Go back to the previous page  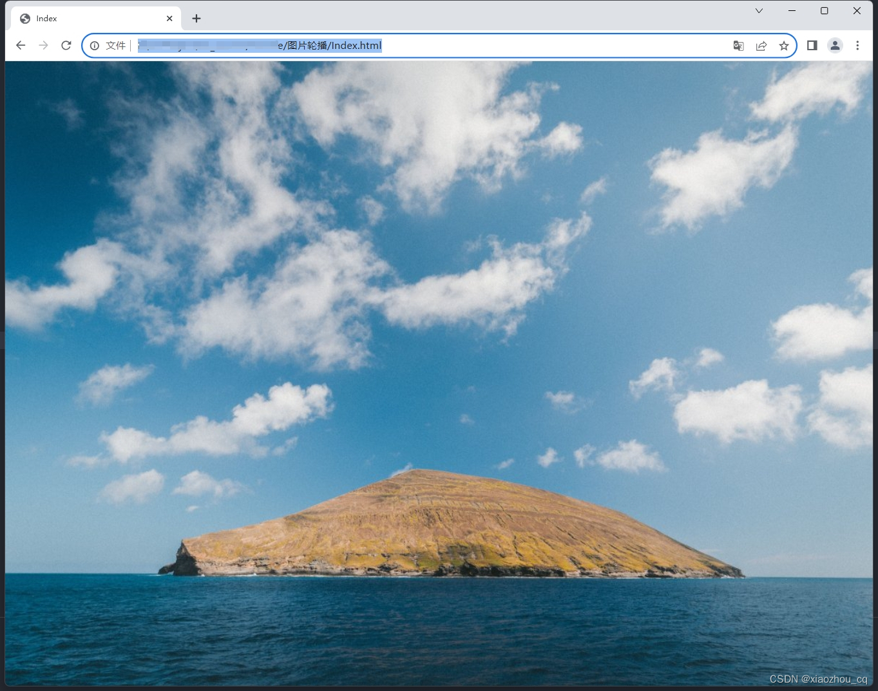[21, 45]
